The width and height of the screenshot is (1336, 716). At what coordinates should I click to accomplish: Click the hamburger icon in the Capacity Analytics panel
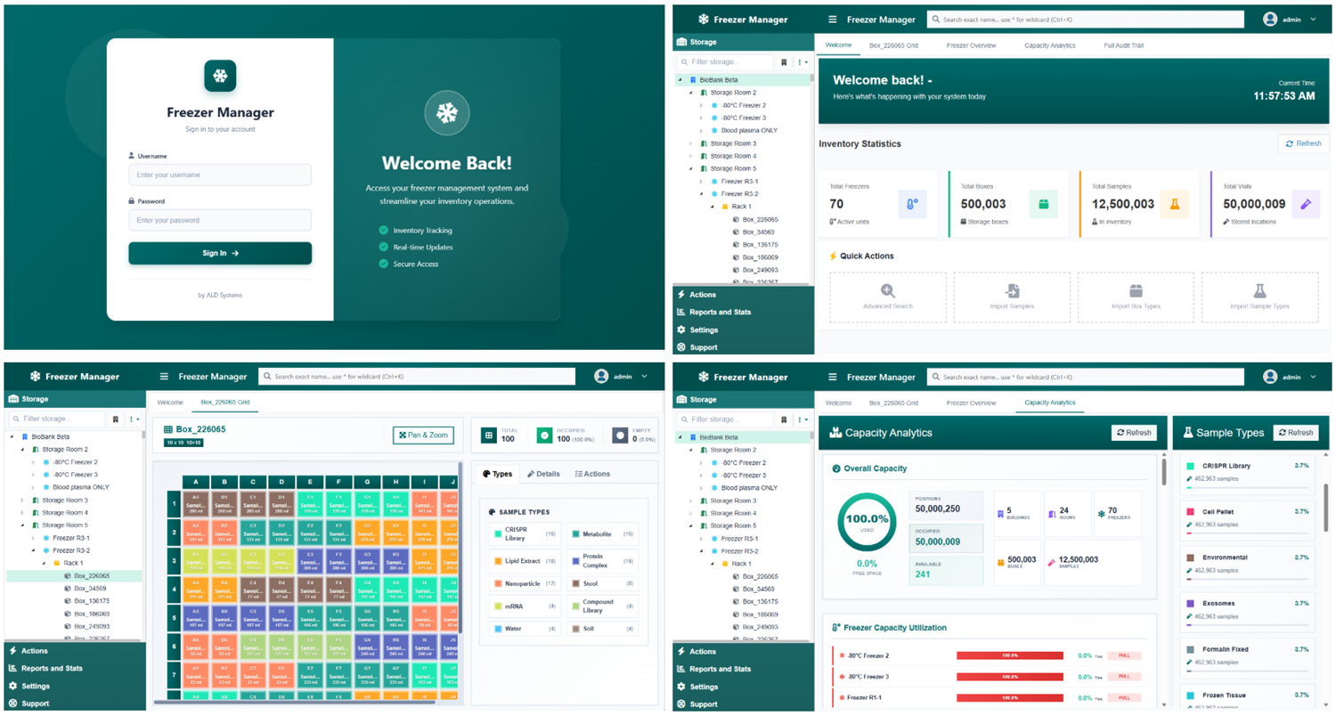click(x=832, y=377)
